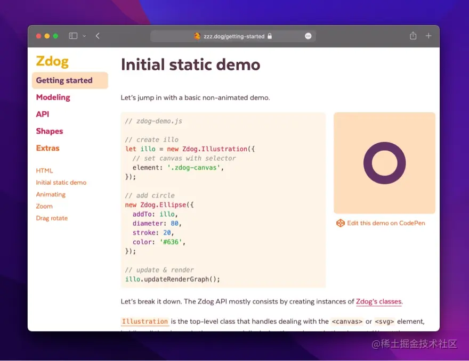Jump to Animating subsection
469x361 pixels.
click(x=51, y=194)
